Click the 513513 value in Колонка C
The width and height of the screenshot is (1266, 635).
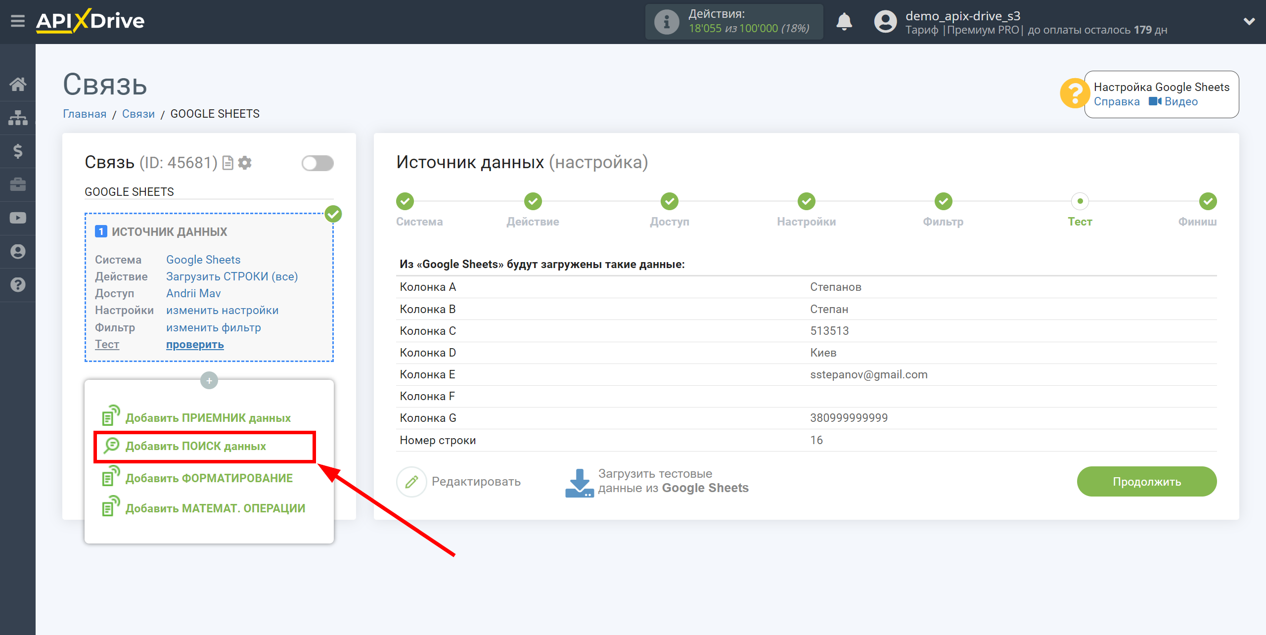829,331
